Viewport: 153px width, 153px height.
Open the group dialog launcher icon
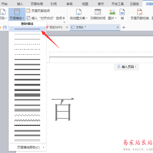click(x=64, y=22)
